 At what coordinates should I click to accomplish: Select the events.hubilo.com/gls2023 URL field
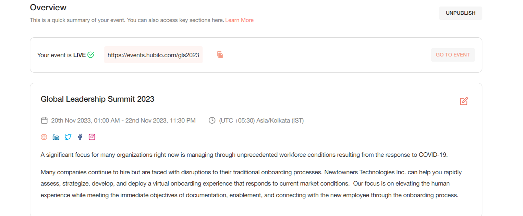[x=153, y=55]
